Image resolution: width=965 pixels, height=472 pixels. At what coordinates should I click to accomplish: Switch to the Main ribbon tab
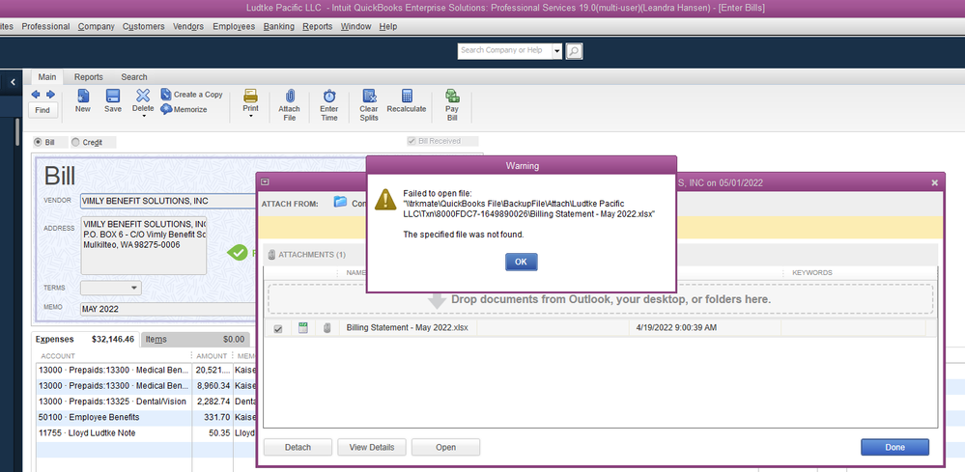[x=46, y=77]
